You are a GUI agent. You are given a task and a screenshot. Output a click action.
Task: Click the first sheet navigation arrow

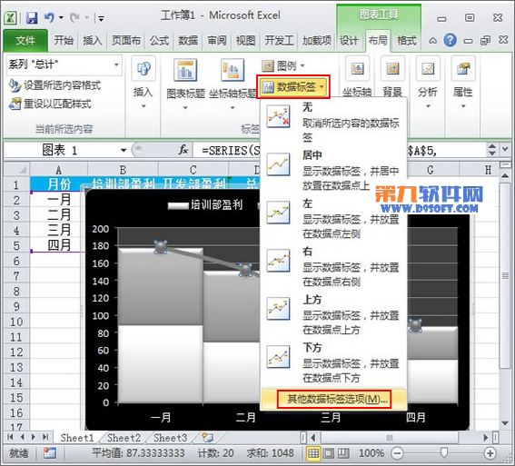10,437
